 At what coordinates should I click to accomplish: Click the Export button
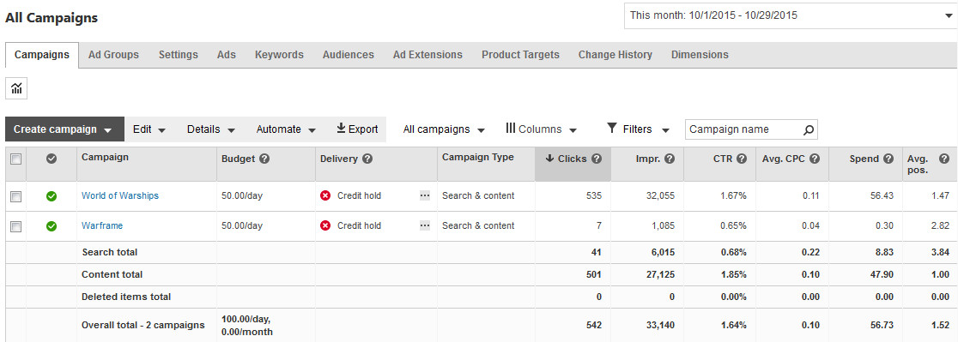357,129
